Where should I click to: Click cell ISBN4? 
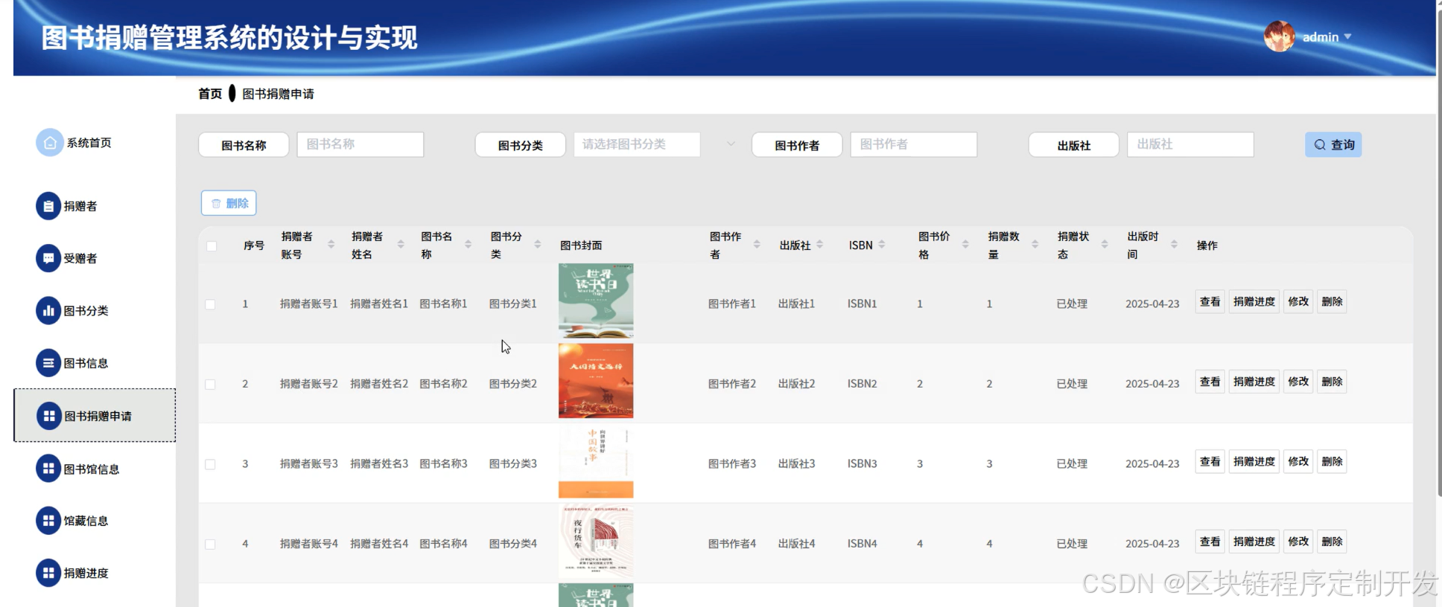point(862,544)
